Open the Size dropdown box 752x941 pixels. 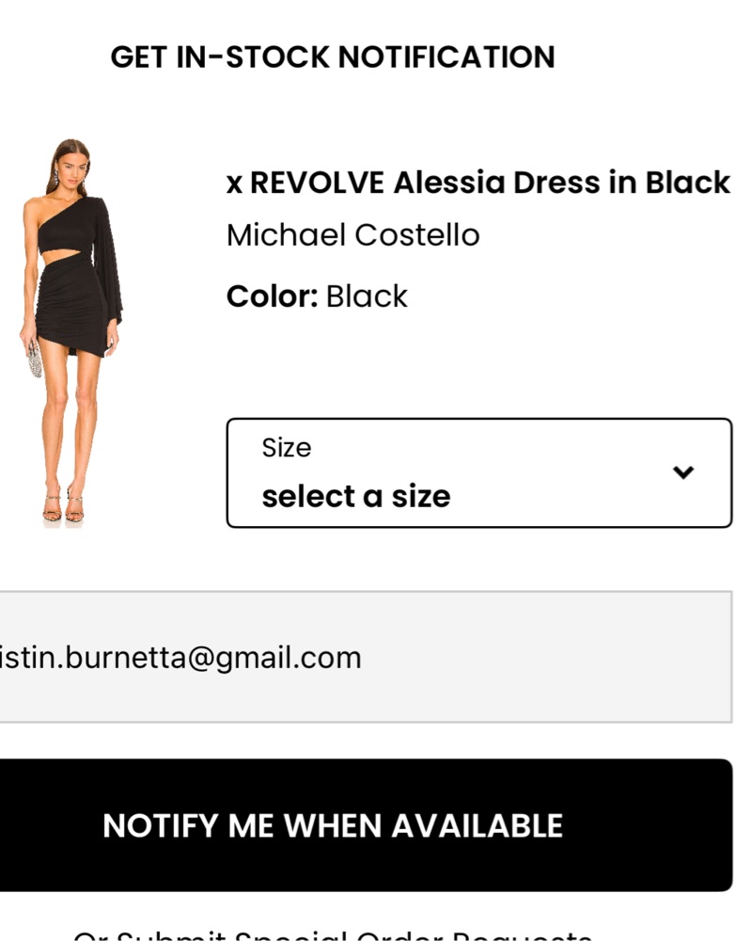pyautogui.click(x=478, y=472)
